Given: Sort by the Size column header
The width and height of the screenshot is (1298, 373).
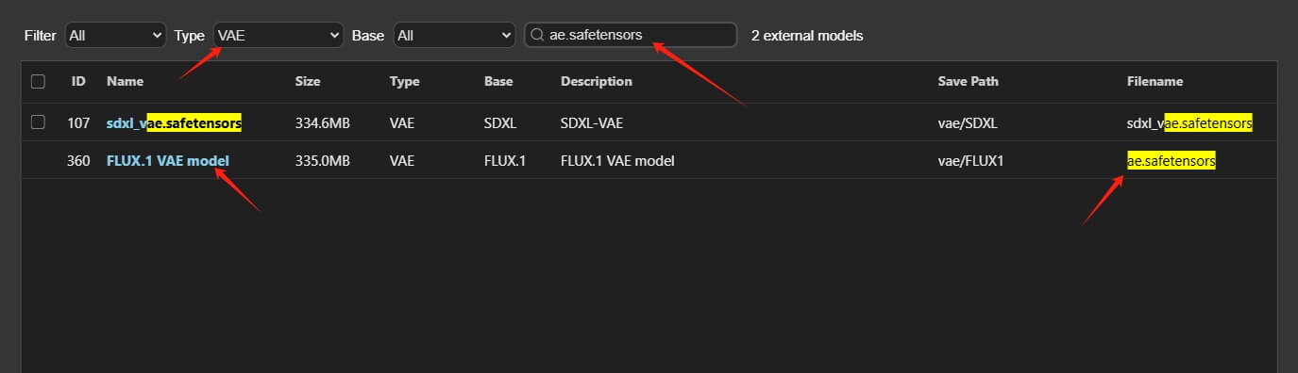Looking at the screenshot, I should coord(308,81).
